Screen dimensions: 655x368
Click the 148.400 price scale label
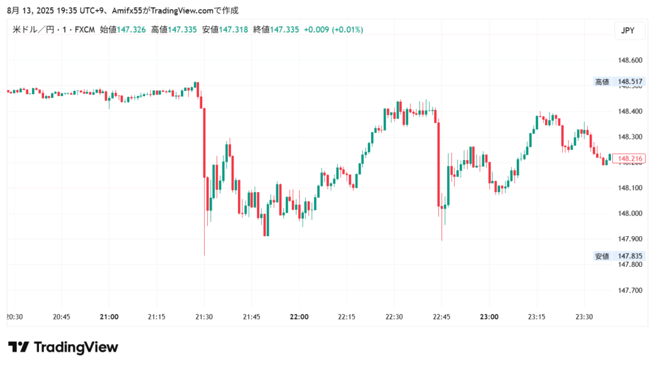[629, 111]
